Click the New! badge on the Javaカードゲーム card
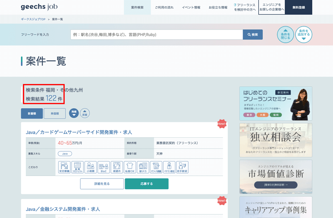The image size is (333, 218). point(222,124)
